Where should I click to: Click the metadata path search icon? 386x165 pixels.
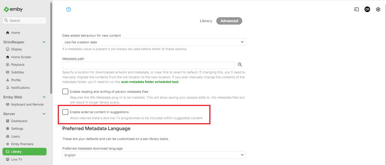click(240, 65)
